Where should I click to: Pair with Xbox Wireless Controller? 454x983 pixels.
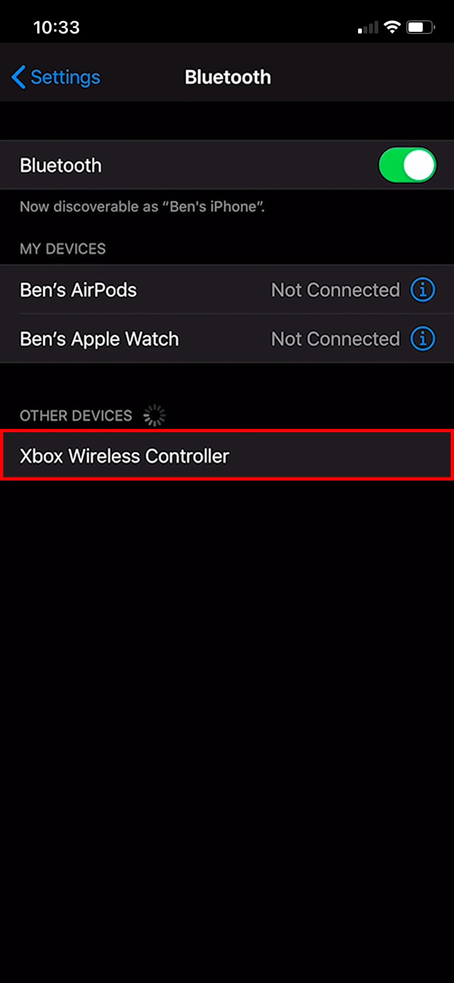click(227, 455)
